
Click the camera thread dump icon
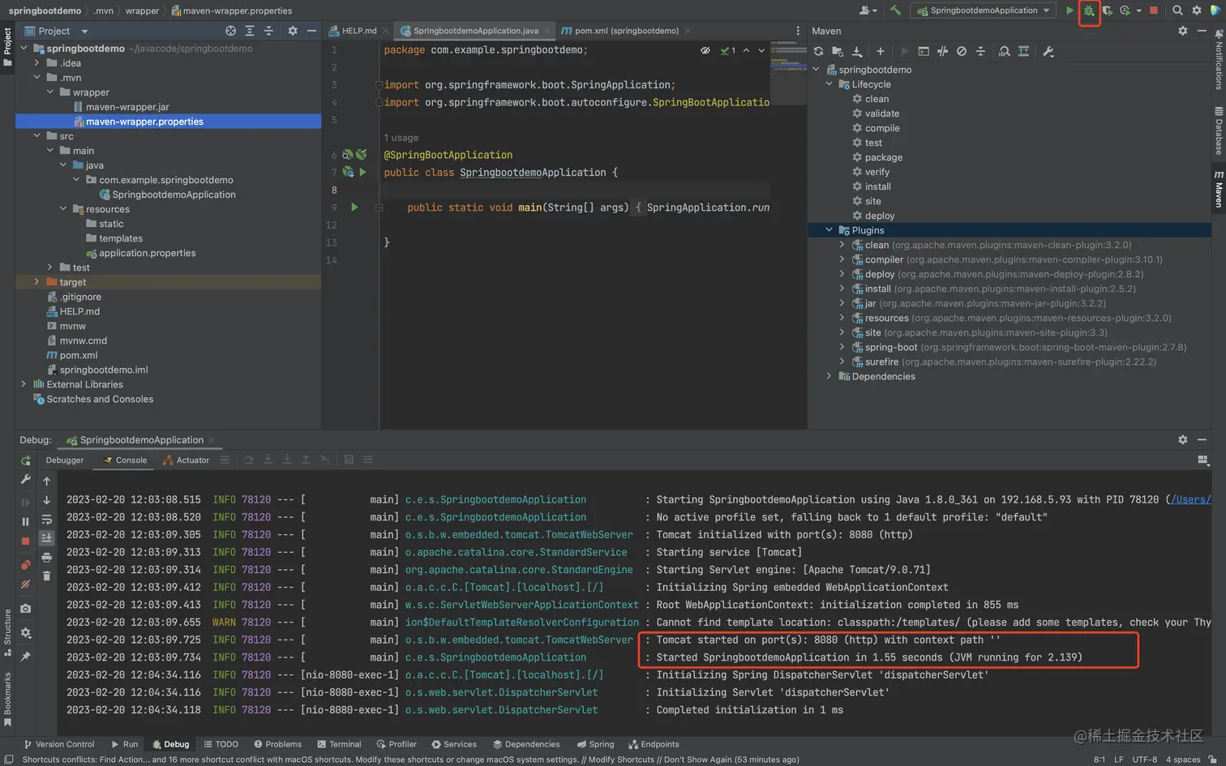coord(26,608)
